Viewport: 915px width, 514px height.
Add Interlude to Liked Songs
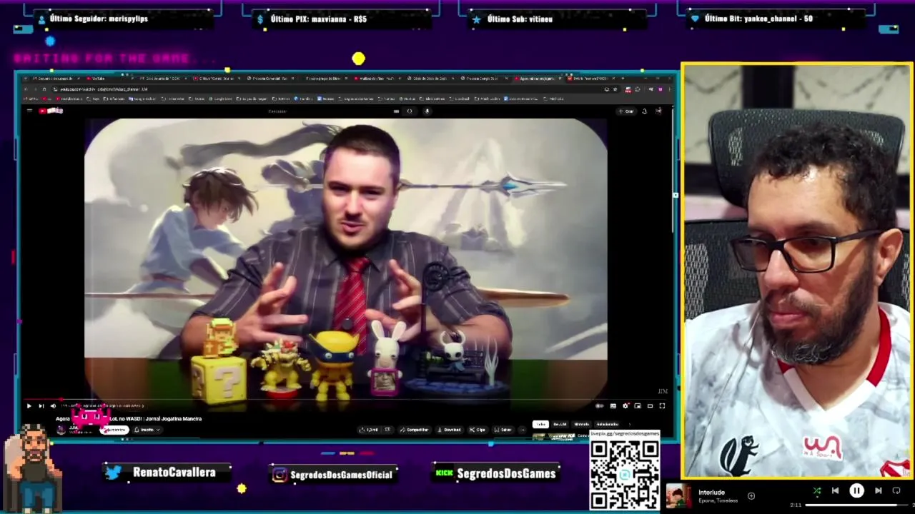pos(751,495)
